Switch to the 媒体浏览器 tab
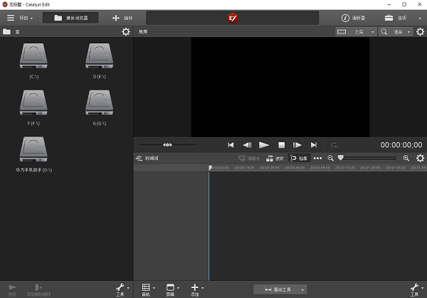 pos(70,17)
